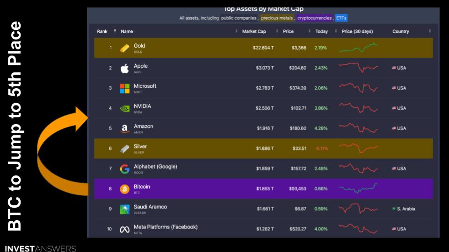Open the Apple asset link

click(141, 66)
